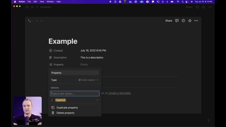Select the Card UI option tag
Screen dimensions: 226x127
point(60,100)
